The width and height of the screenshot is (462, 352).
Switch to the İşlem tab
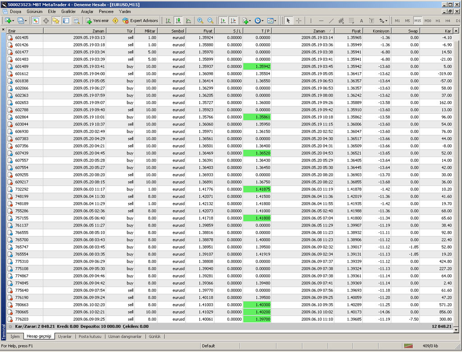click(15, 336)
